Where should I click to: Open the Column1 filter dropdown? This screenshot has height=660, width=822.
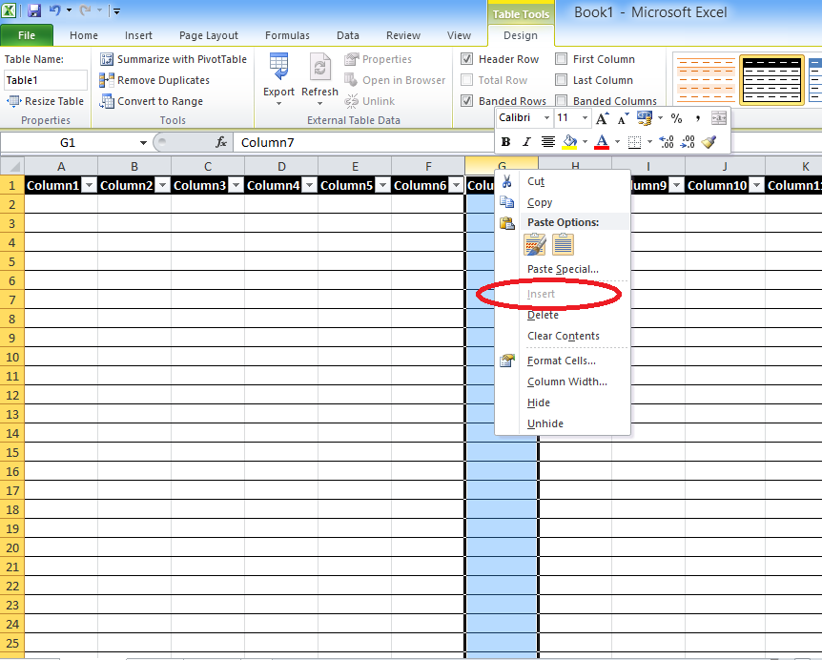pyautogui.click(x=90, y=185)
